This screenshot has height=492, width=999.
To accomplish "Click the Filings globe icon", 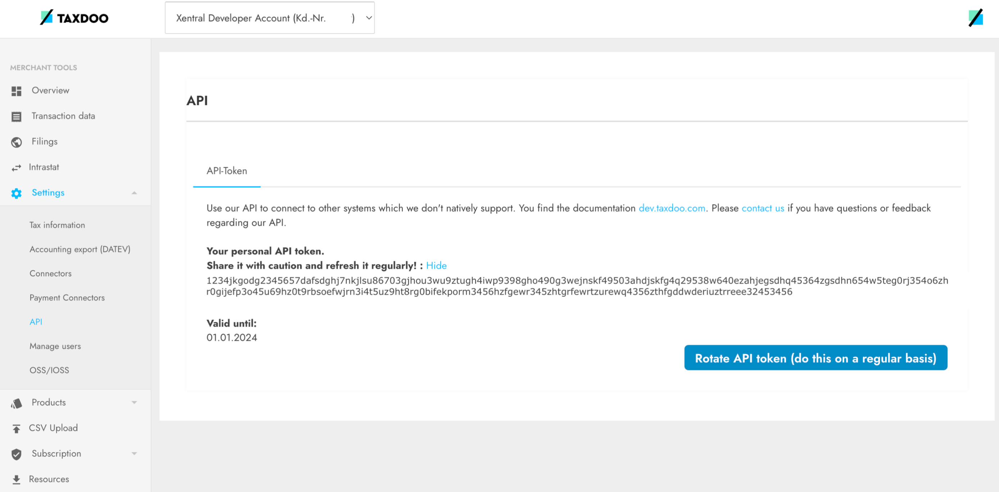I will (x=16, y=142).
